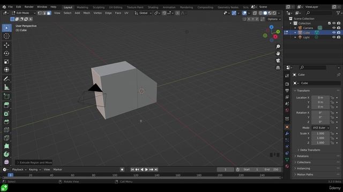Select the Measure tool
The image size is (343, 192).
[x=6, y=87]
